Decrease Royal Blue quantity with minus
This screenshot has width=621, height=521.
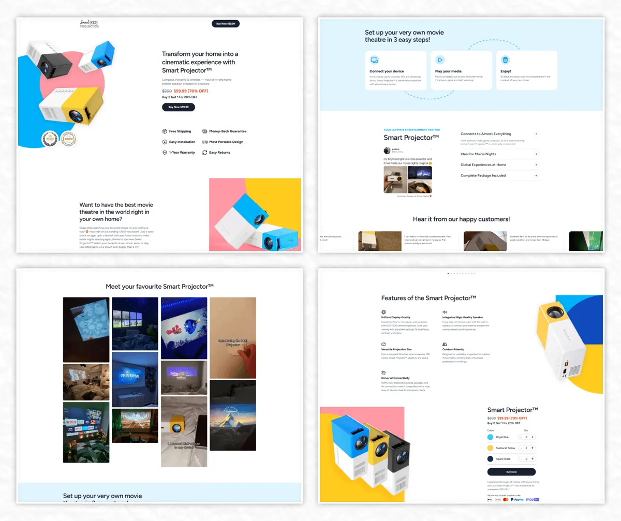click(521, 437)
